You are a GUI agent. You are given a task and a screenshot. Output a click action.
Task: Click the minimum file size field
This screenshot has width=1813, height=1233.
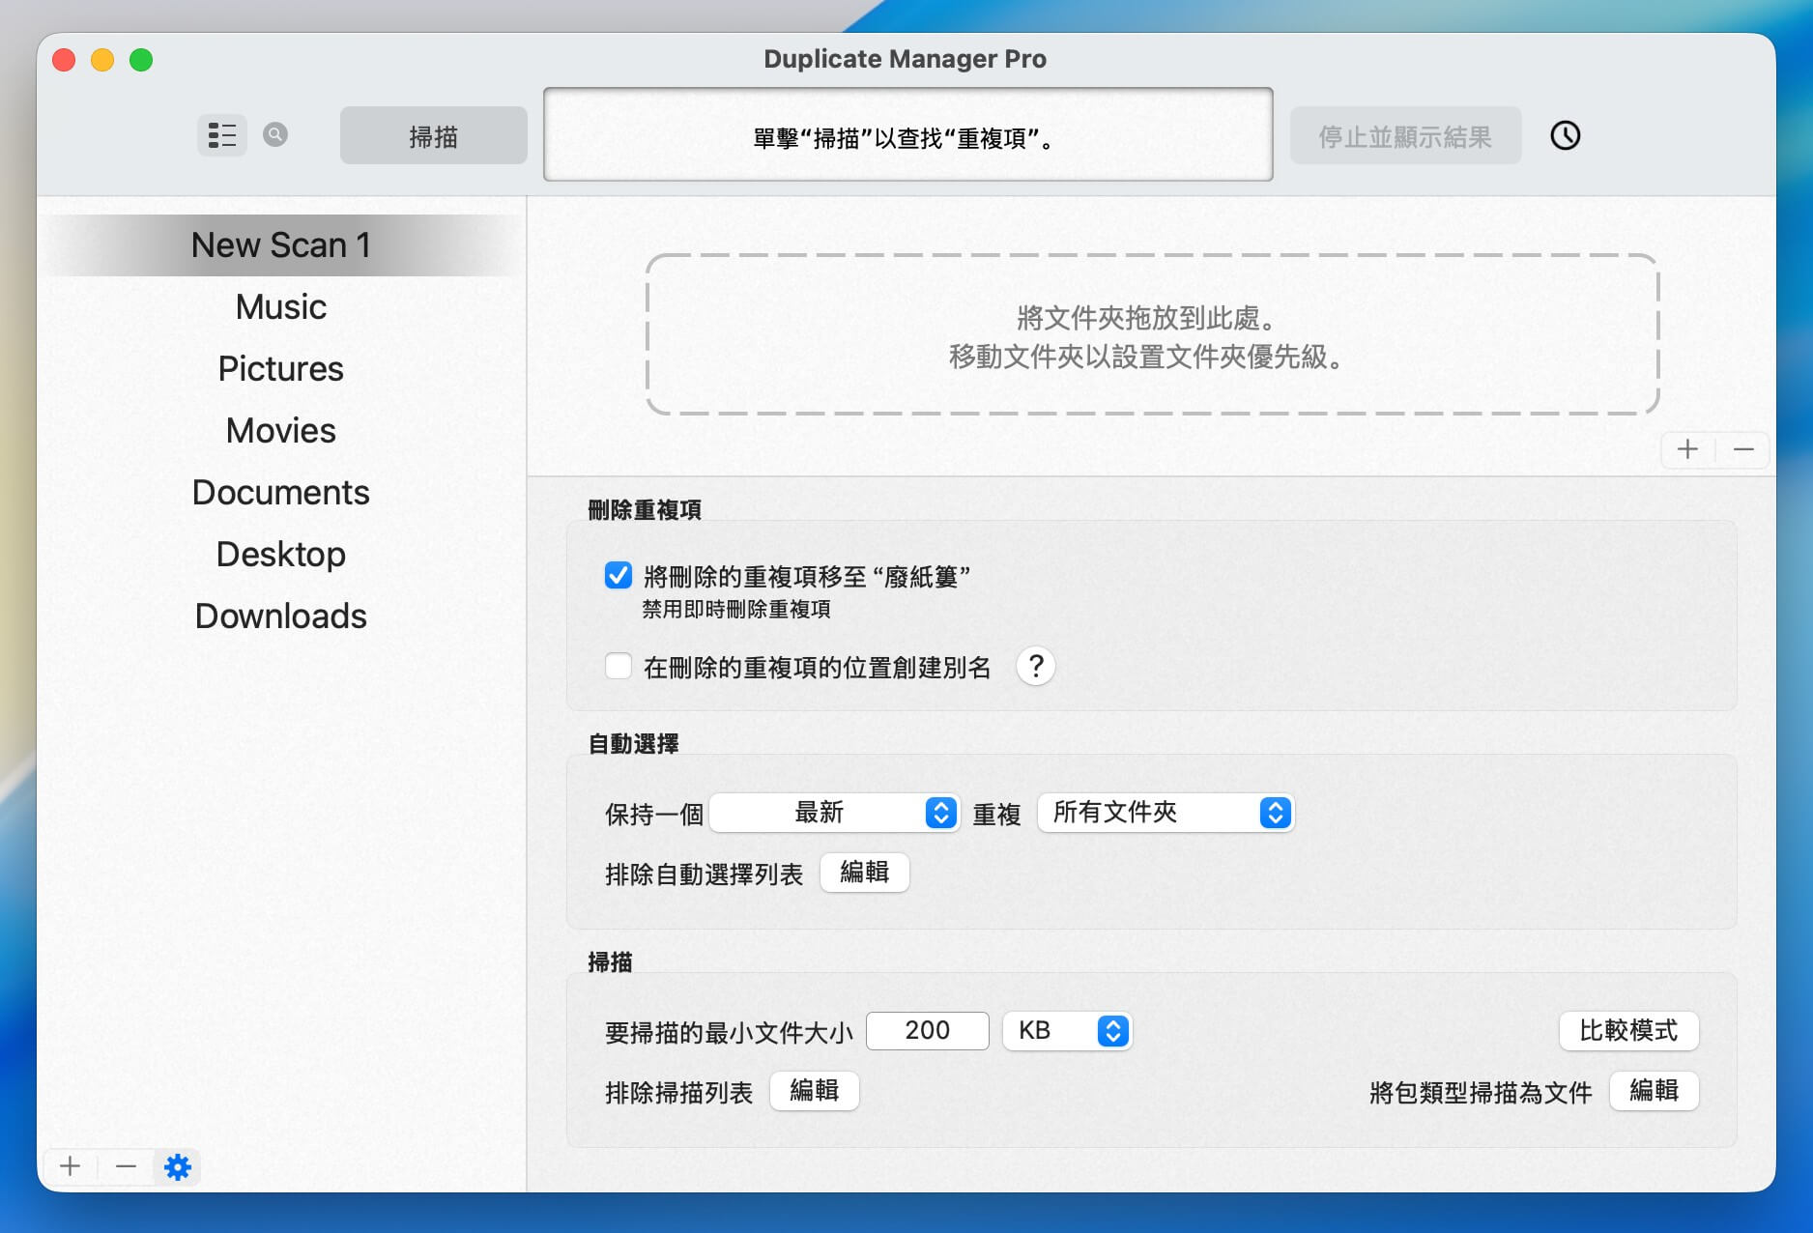click(928, 1031)
